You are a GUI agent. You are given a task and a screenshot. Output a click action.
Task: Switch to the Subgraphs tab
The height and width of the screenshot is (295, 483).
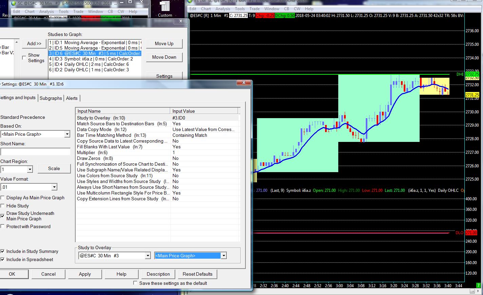pyautogui.click(x=51, y=98)
